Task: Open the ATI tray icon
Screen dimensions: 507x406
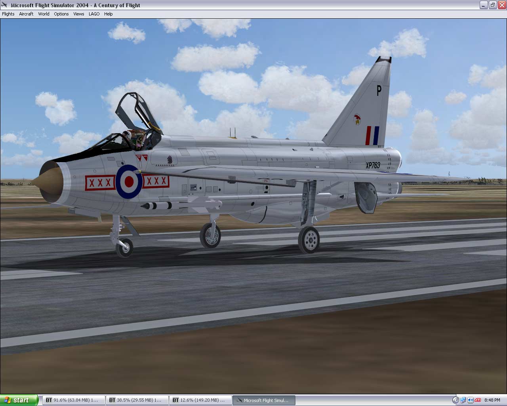Action: pyautogui.click(x=478, y=400)
